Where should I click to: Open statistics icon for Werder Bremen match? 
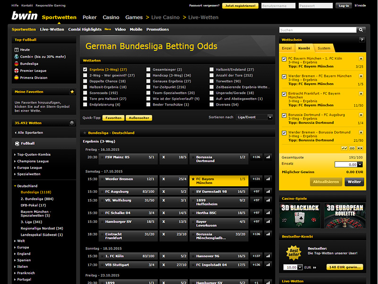[x=268, y=179]
